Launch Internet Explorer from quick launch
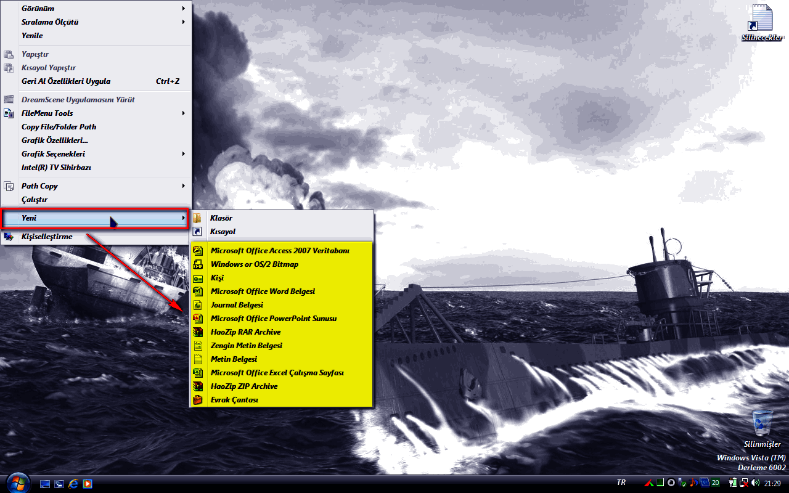 [x=73, y=484]
